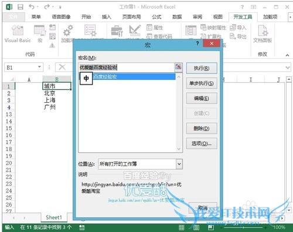Toggle Use Relative References icon
Image resolution: width=293 pixels, height=232 pixels.
[52, 36]
